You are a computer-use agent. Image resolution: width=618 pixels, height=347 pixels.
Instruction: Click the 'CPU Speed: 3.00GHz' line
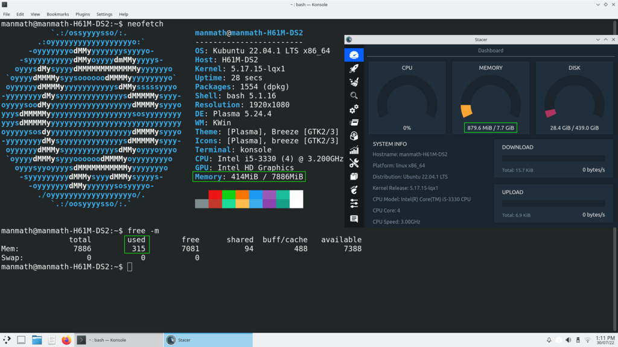(396, 222)
